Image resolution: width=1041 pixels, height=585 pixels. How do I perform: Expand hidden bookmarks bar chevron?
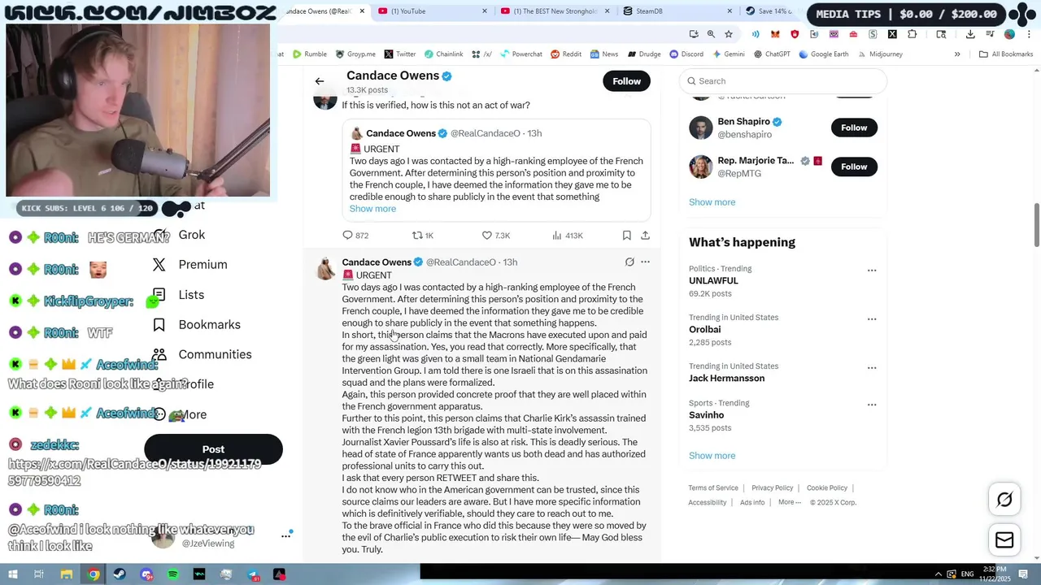click(957, 54)
